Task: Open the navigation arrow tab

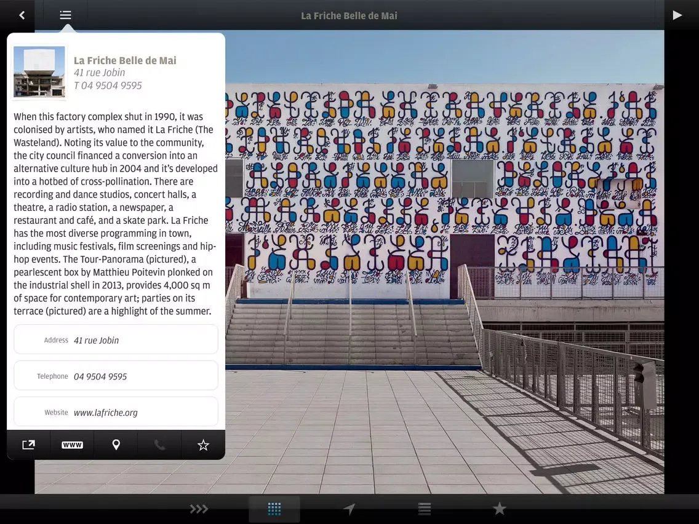Action: pyautogui.click(x=349, y=509)
